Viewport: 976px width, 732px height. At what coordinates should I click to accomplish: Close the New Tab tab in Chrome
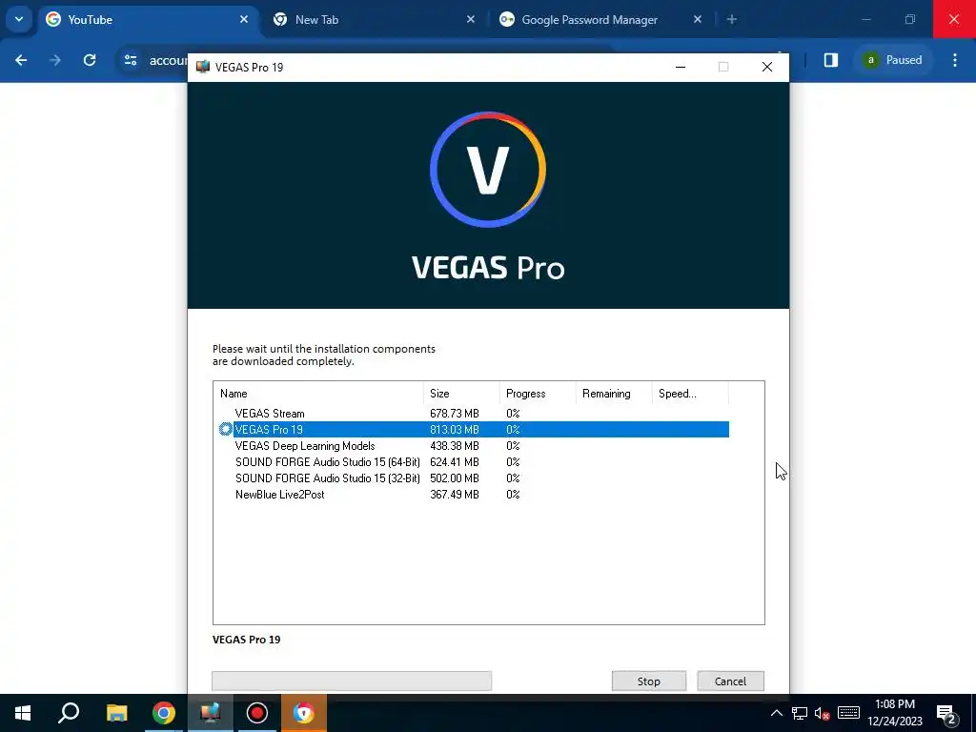471,19
